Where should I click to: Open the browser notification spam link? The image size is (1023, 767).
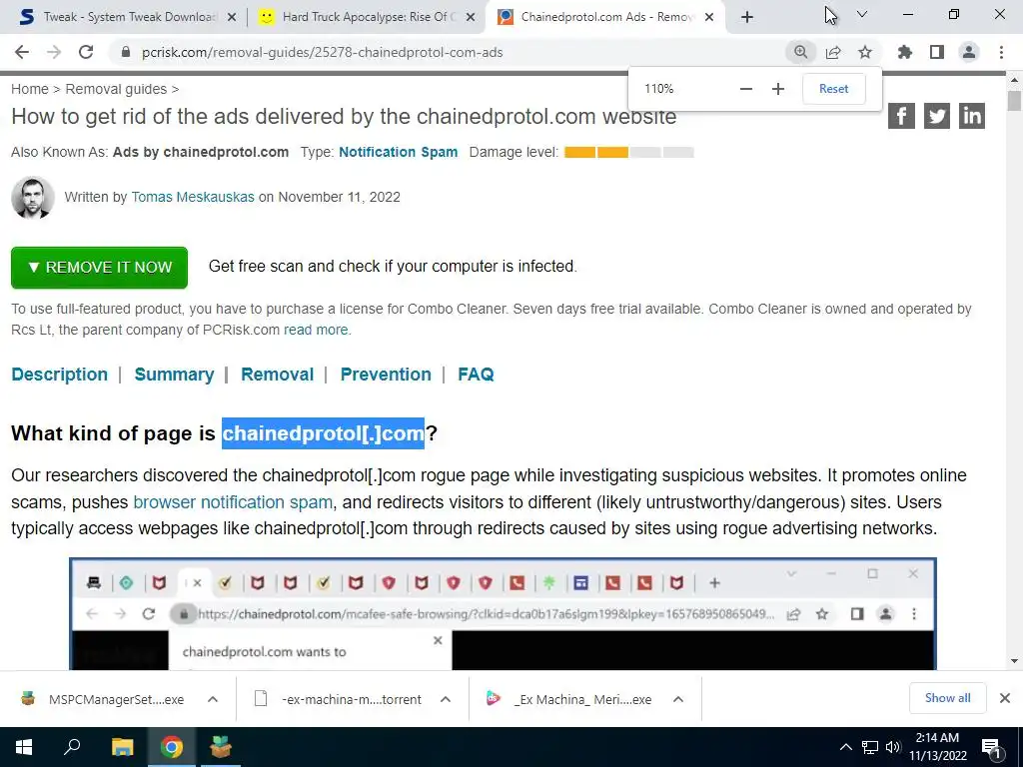pos(233,502)
